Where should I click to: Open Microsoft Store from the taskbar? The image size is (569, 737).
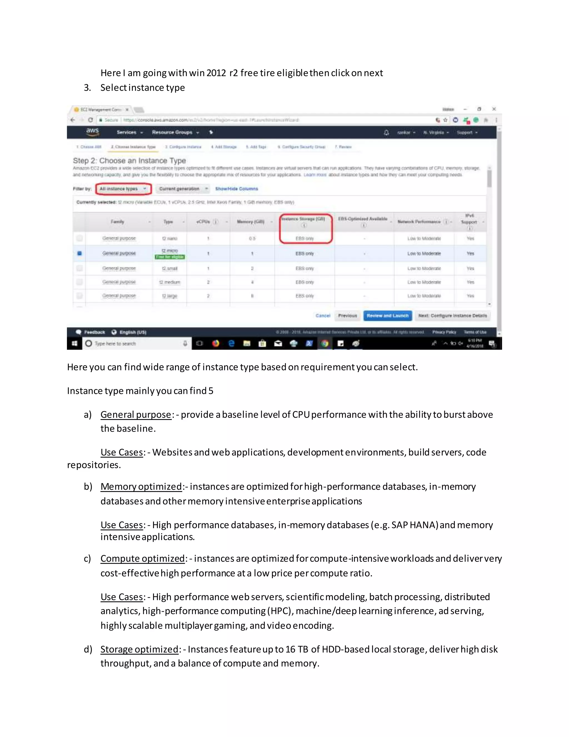[262, 343]
